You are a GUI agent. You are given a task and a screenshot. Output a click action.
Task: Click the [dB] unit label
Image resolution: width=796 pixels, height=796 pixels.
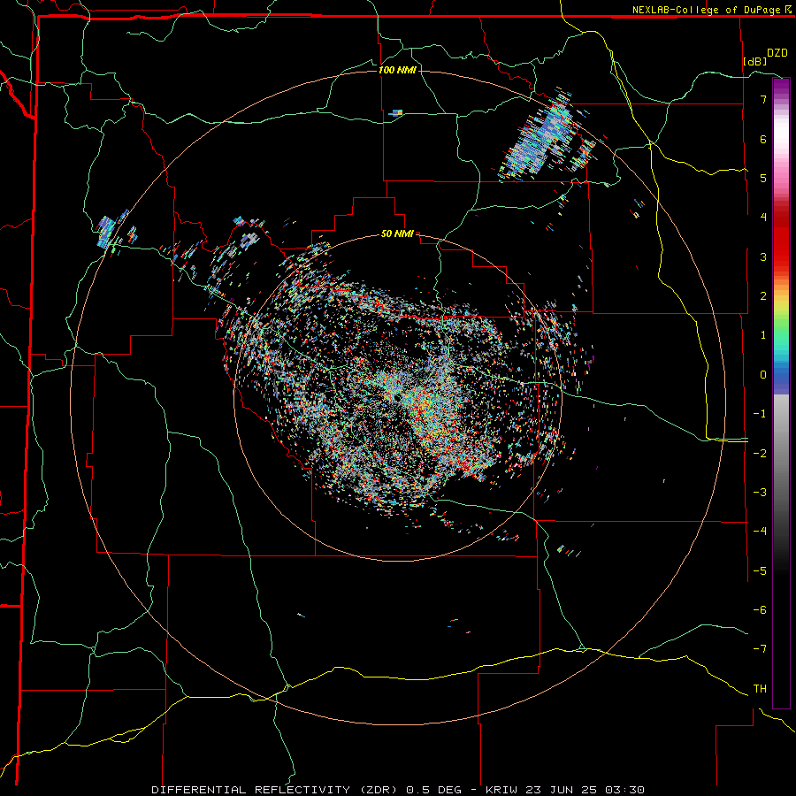755,62
